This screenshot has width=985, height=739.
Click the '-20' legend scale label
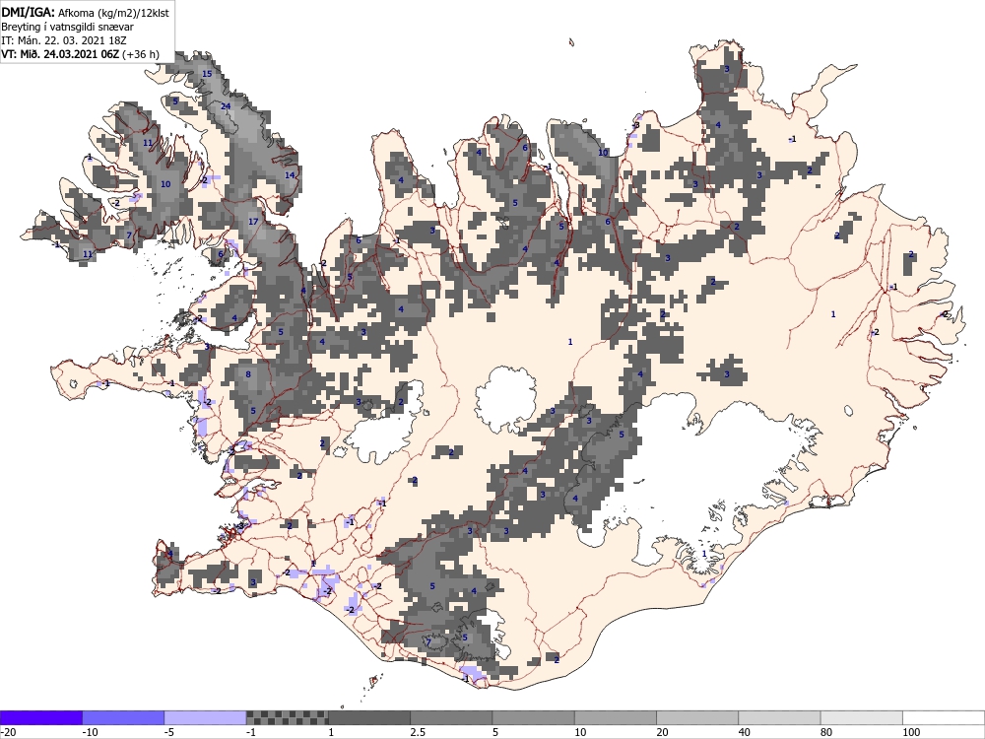(x=8, y=732)
